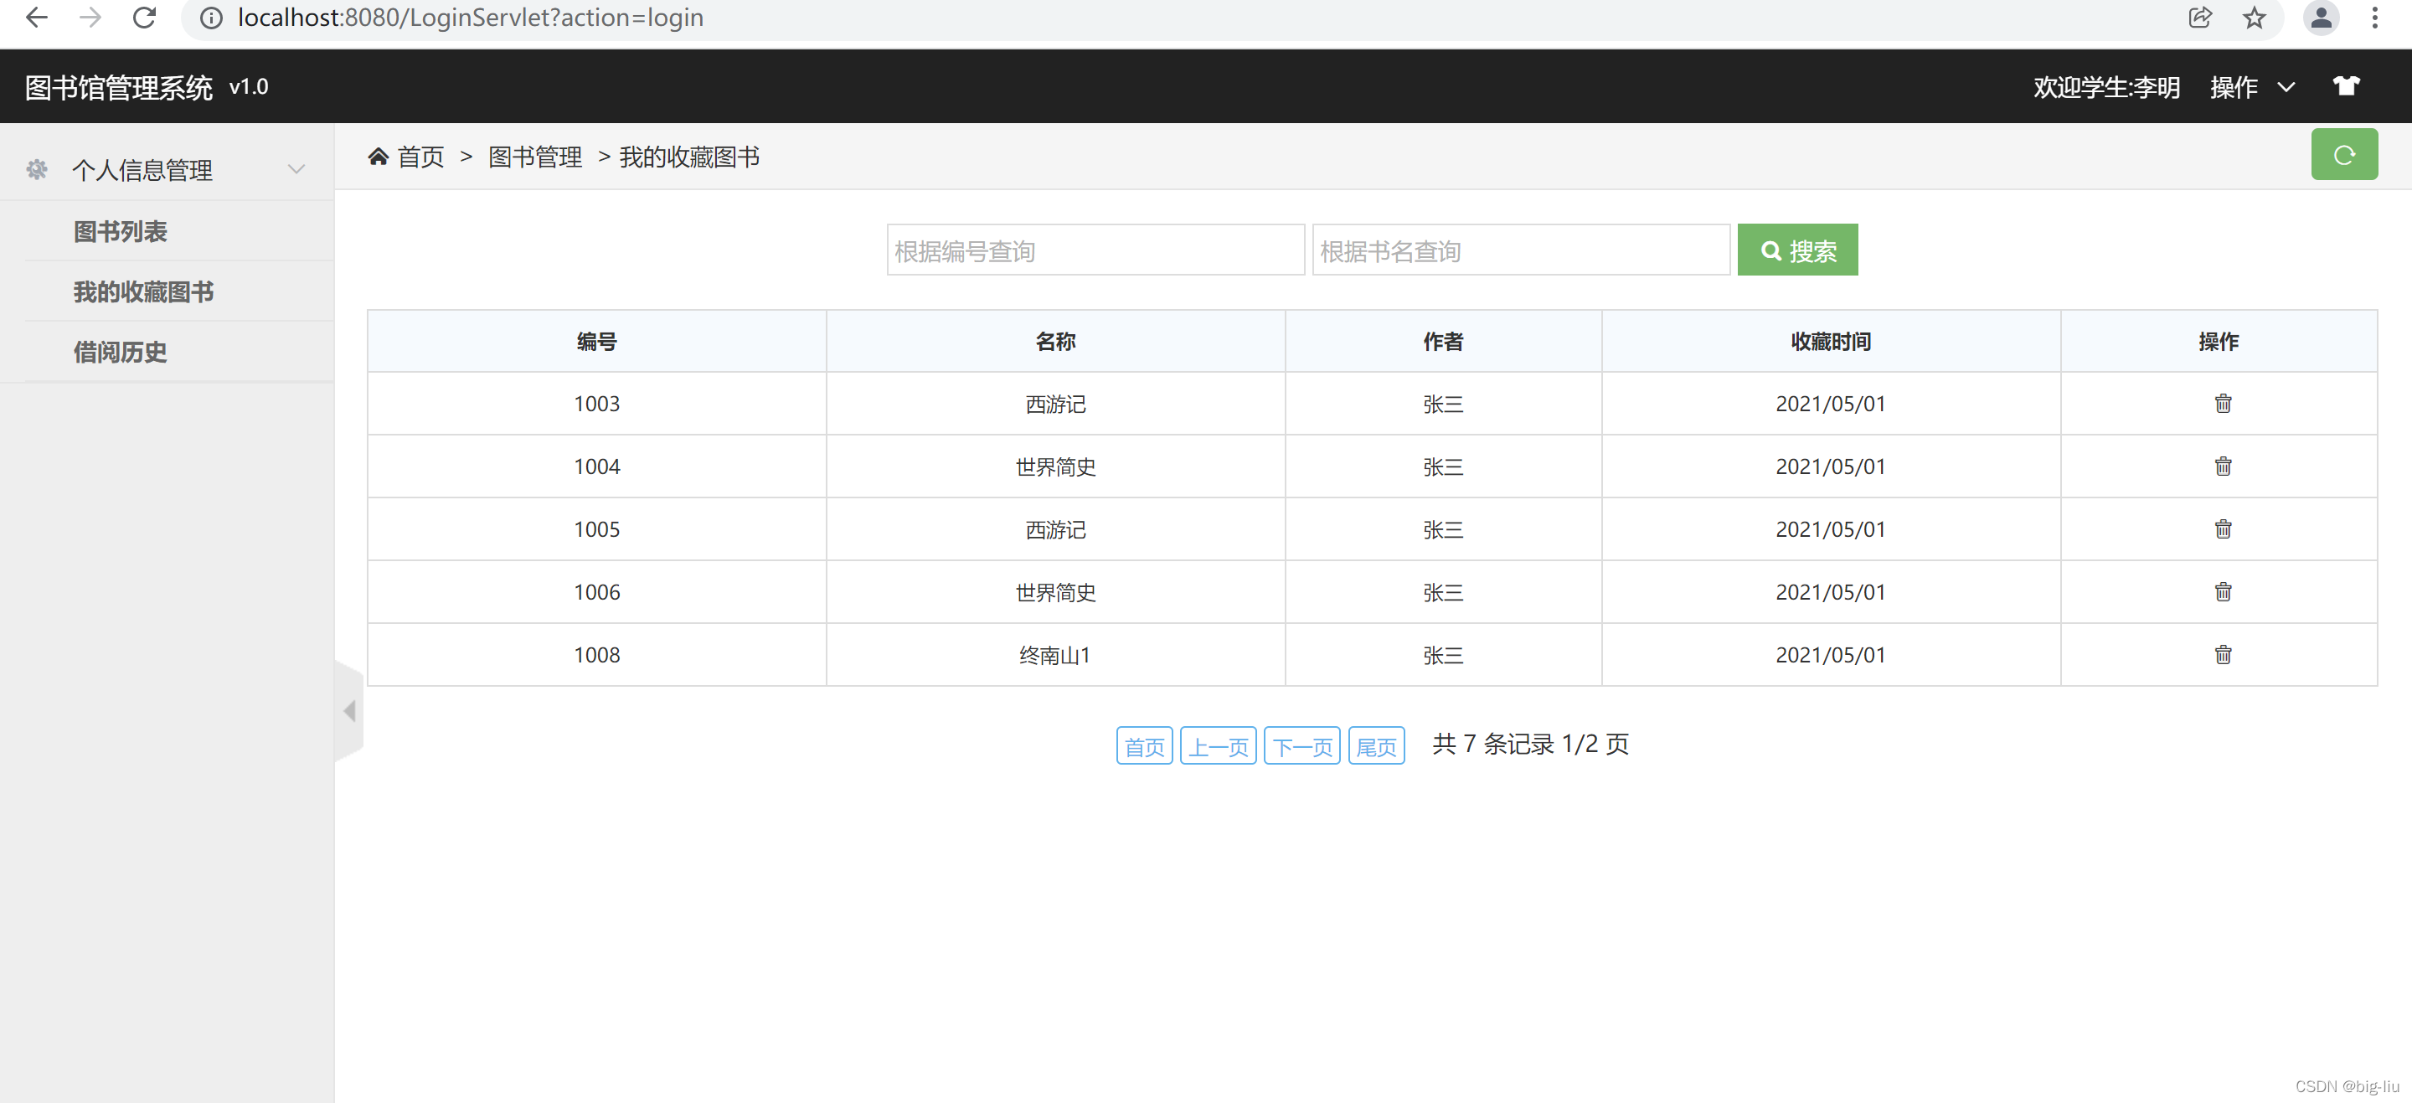Open the browser profile avatar
2412x1103 pixels.
(x=2320, y=18)
